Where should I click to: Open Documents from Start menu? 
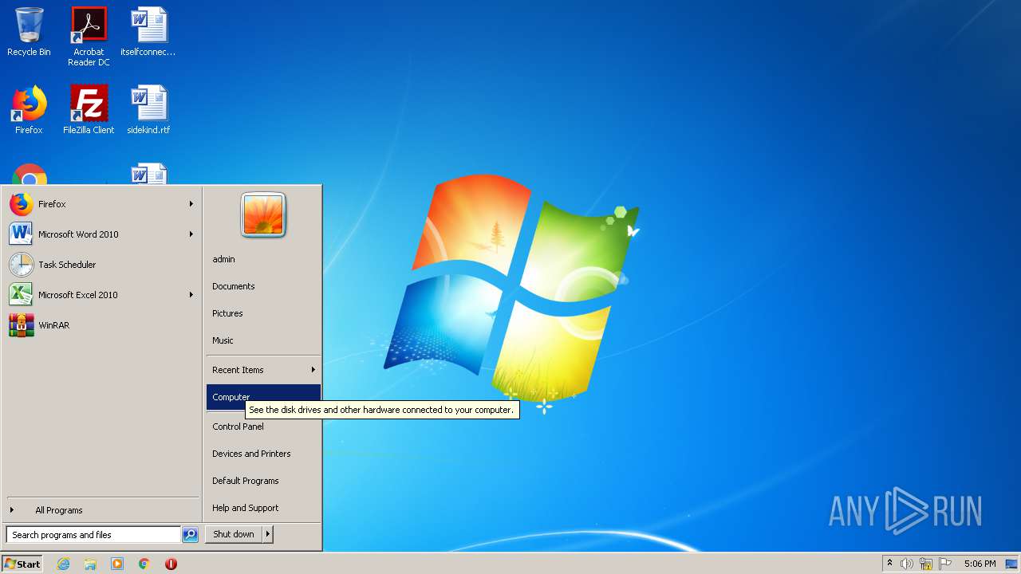point(263,286)
